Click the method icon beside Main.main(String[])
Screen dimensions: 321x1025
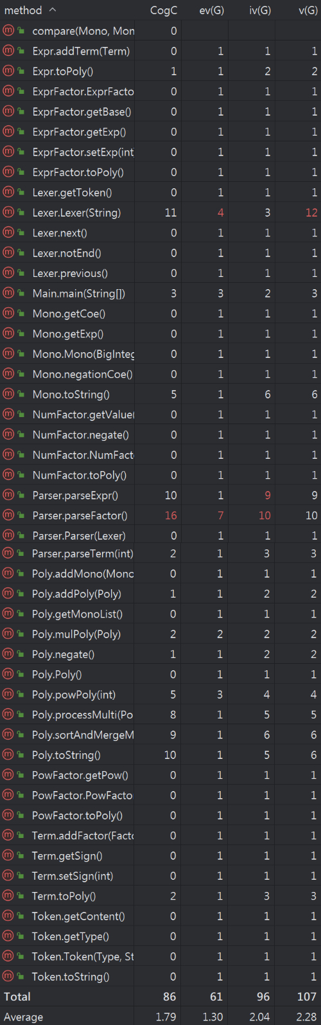[x=8, y=293]
